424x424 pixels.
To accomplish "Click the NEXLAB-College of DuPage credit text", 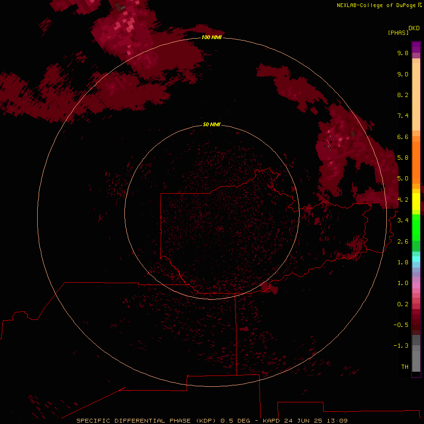I will click(x=376, y=5).
